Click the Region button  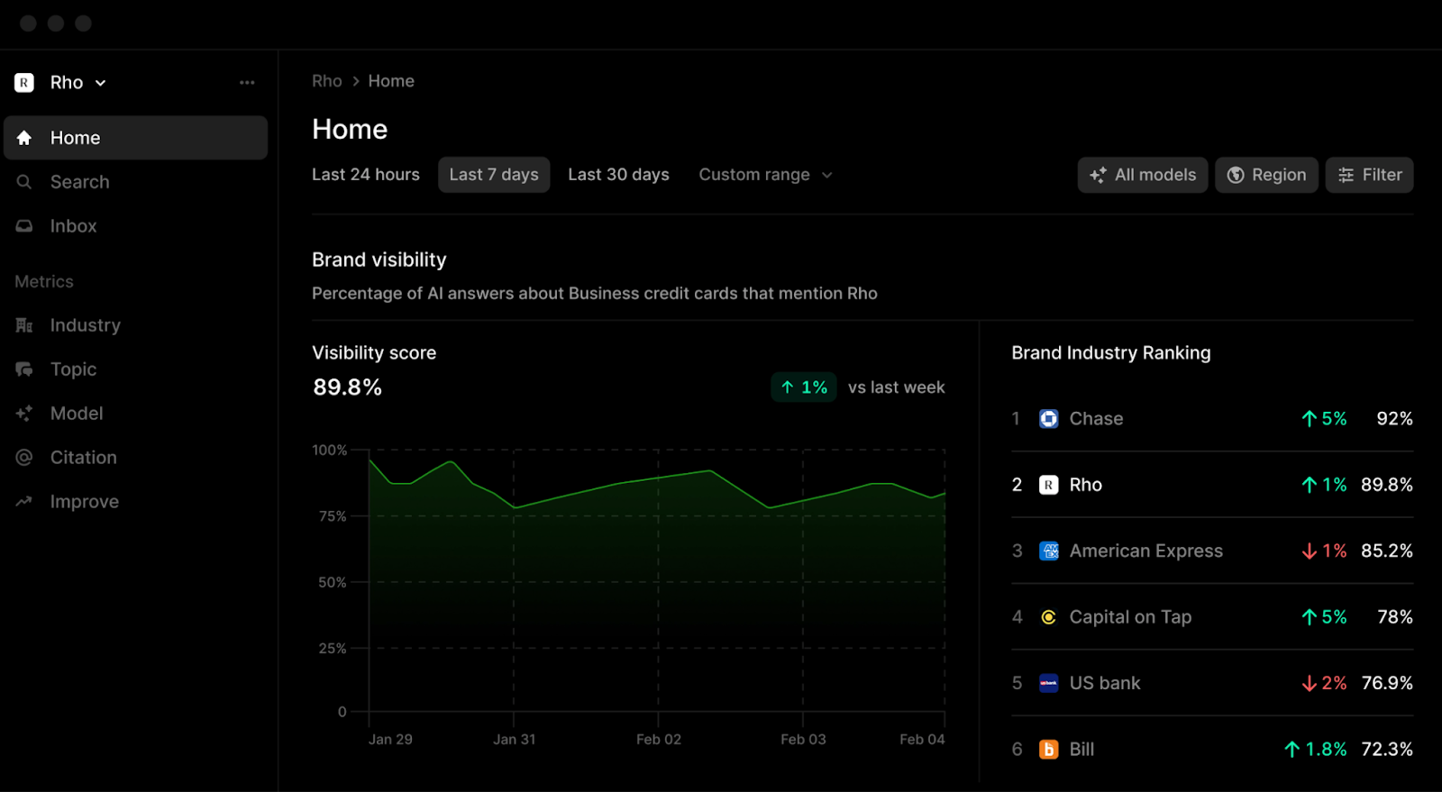coord(1266,175)
